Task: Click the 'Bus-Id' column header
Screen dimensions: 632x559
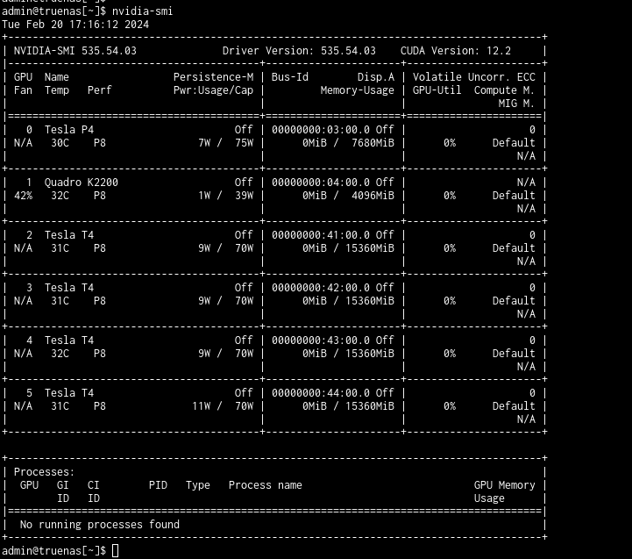Action: [x=290, y=77]
